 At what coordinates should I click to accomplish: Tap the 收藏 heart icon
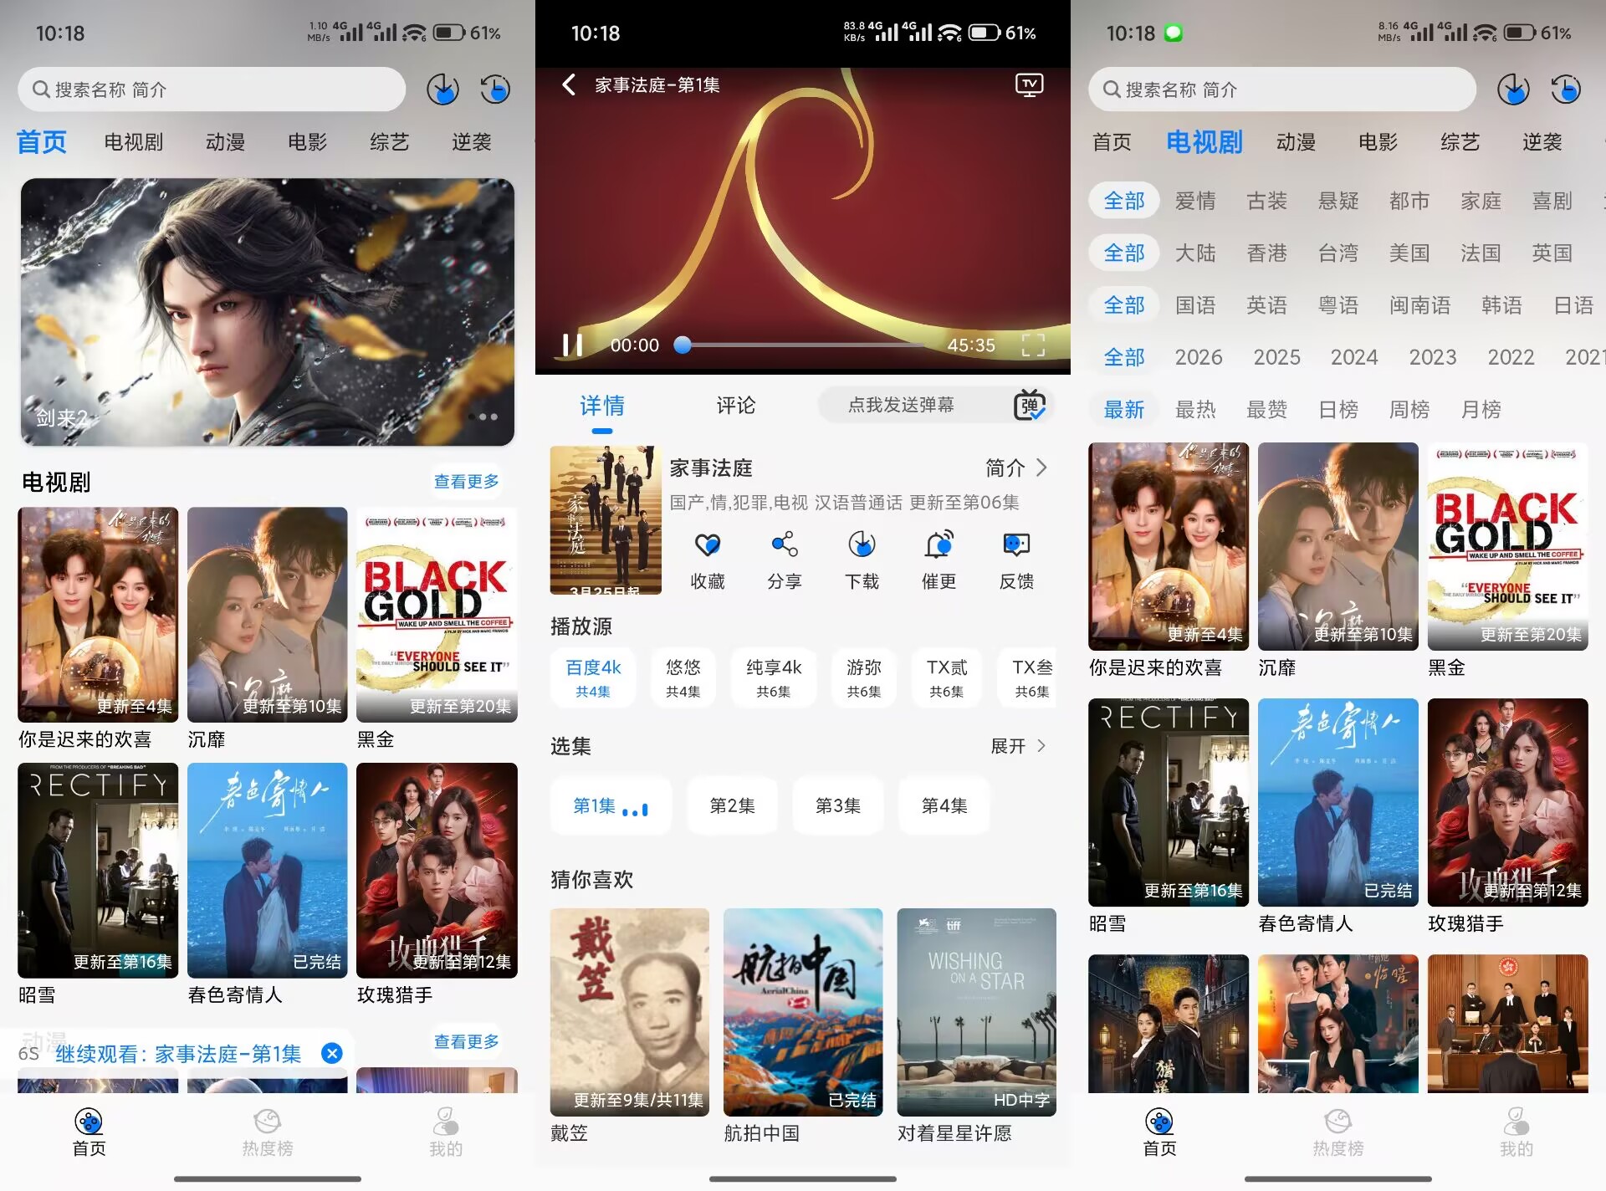(707, 545)
